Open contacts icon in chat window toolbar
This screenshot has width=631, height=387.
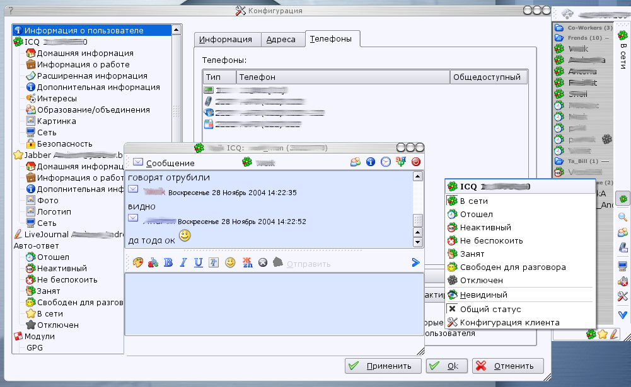(x=356, y=162)
